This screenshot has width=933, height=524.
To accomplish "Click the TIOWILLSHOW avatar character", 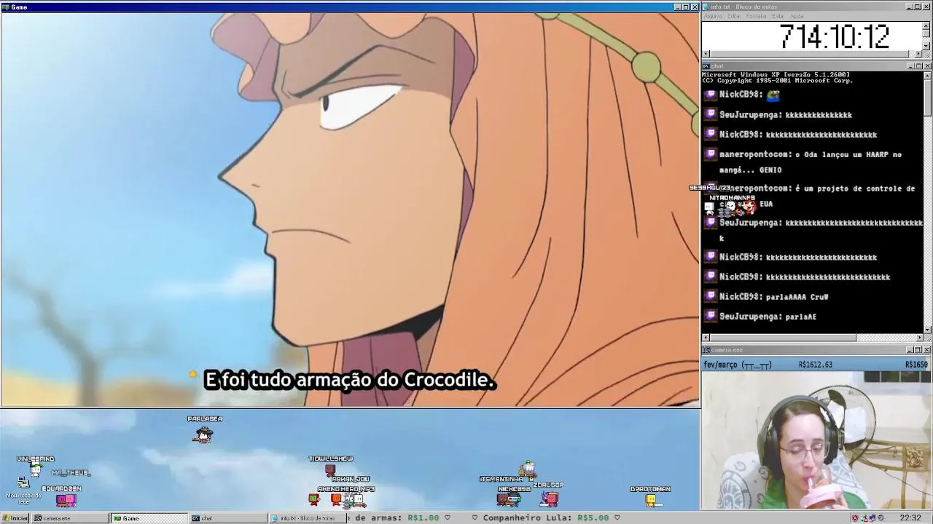I will click(x=330, y=469).
